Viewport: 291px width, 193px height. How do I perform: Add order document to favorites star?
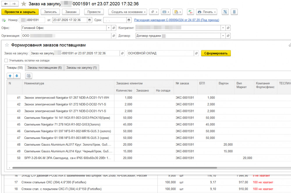pos(24,4)
